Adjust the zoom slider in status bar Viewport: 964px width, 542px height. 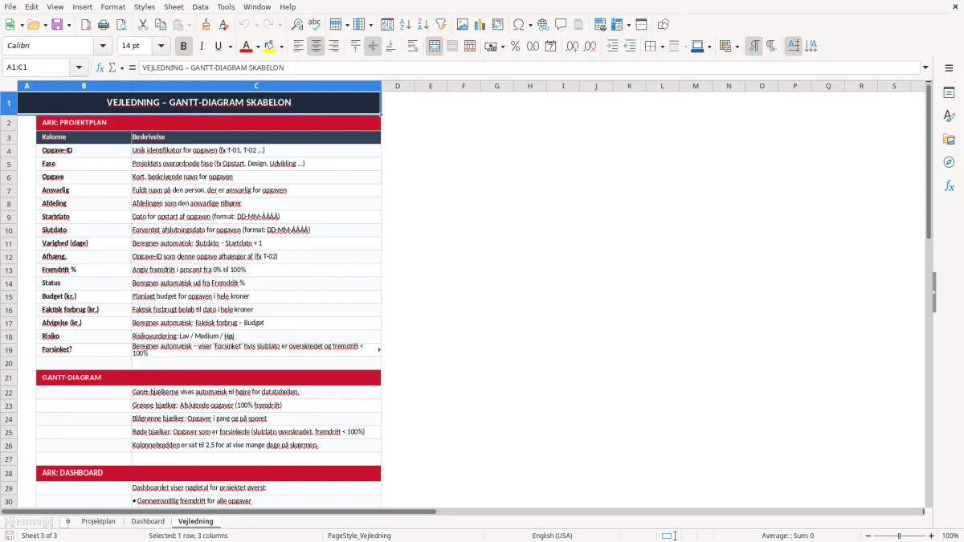point(899,536)
